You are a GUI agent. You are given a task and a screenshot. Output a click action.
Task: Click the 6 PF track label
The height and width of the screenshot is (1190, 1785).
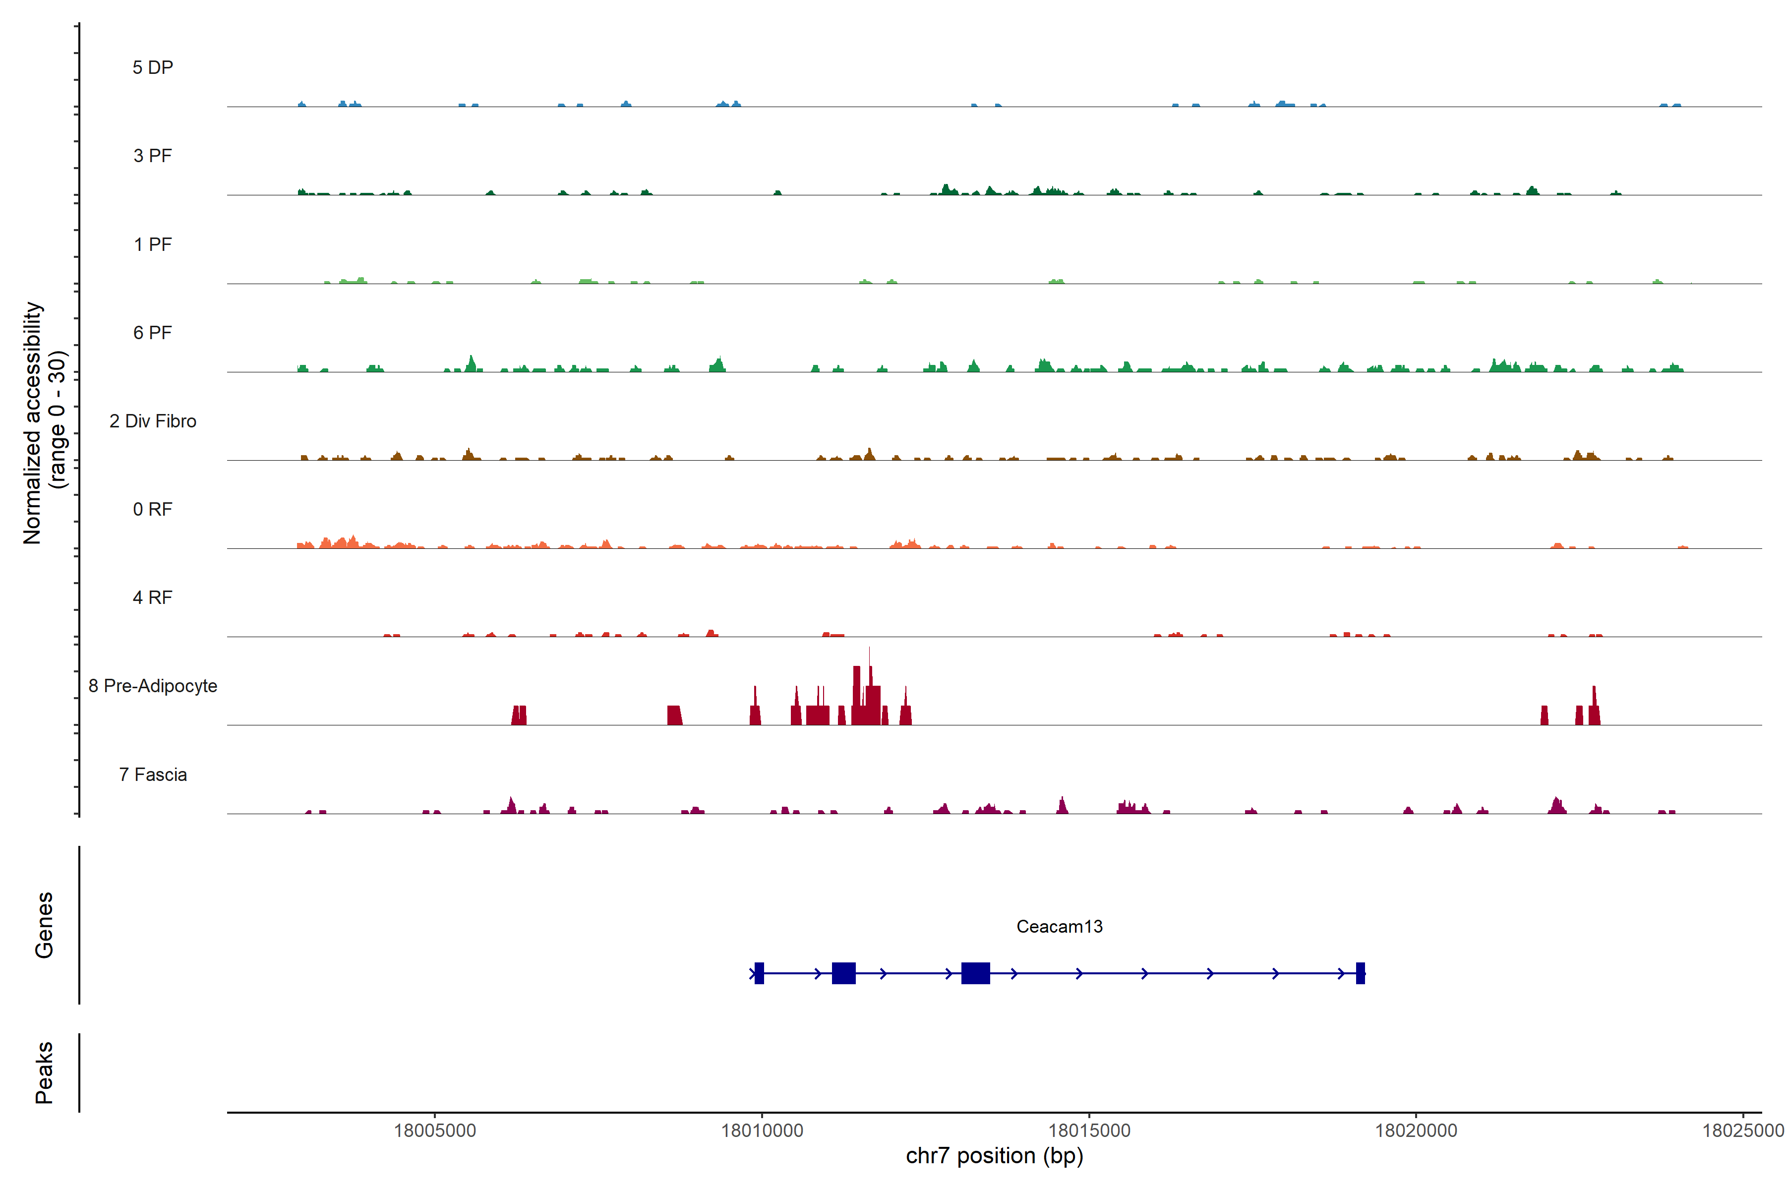tap(153, 332)
